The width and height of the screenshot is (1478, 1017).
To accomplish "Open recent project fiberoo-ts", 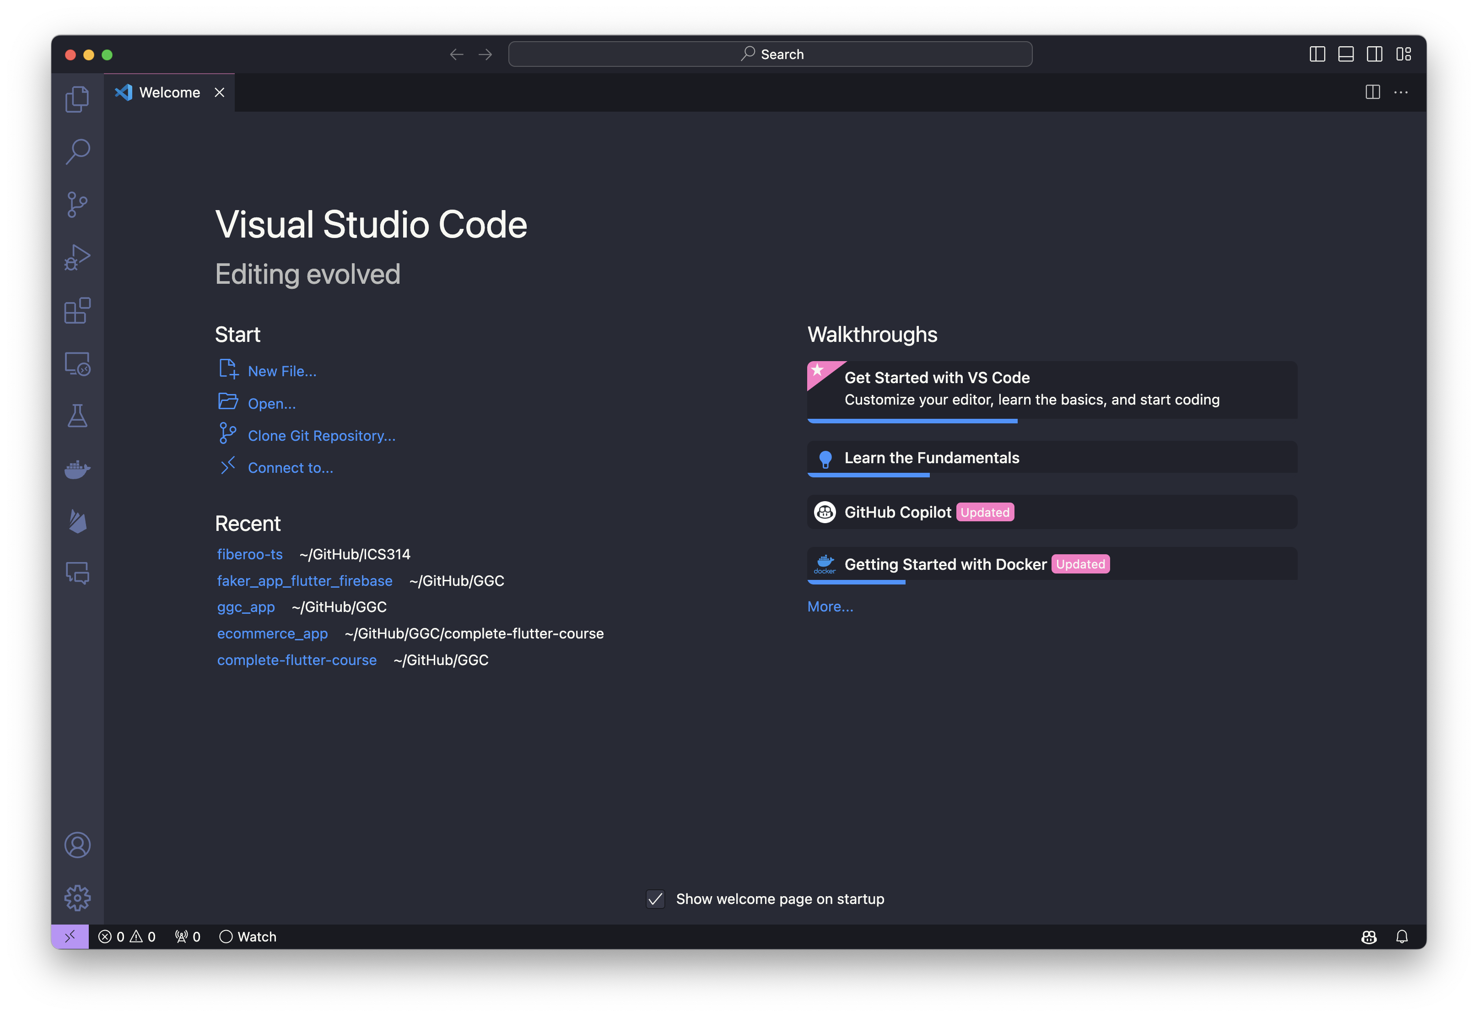I will click(x=250, y=554).
